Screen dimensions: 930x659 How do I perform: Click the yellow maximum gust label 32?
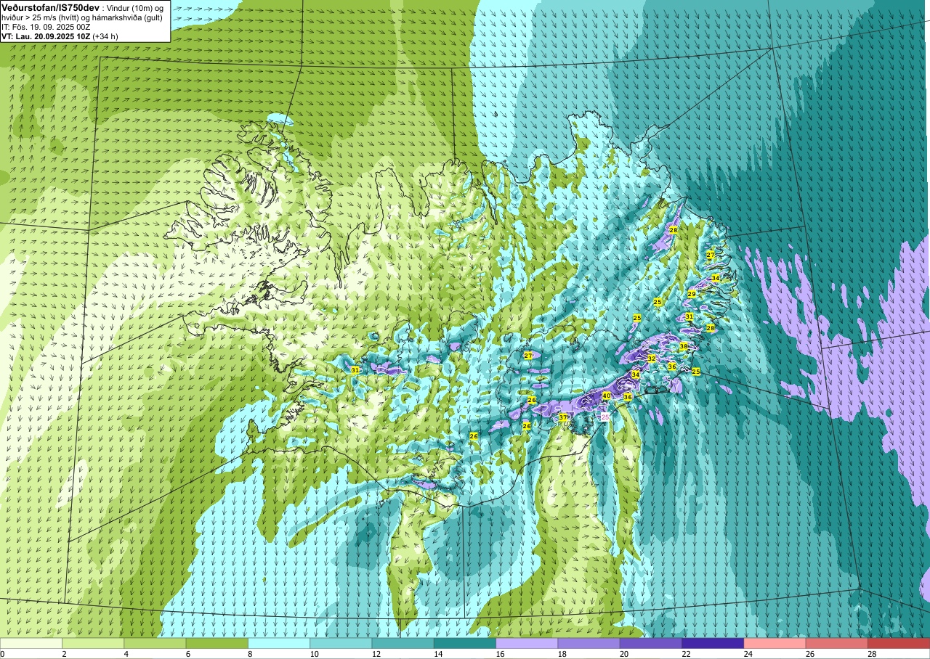(x=652, y=359)
